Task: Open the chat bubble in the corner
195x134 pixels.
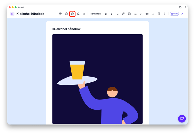Action: click(x=182, y=119)
